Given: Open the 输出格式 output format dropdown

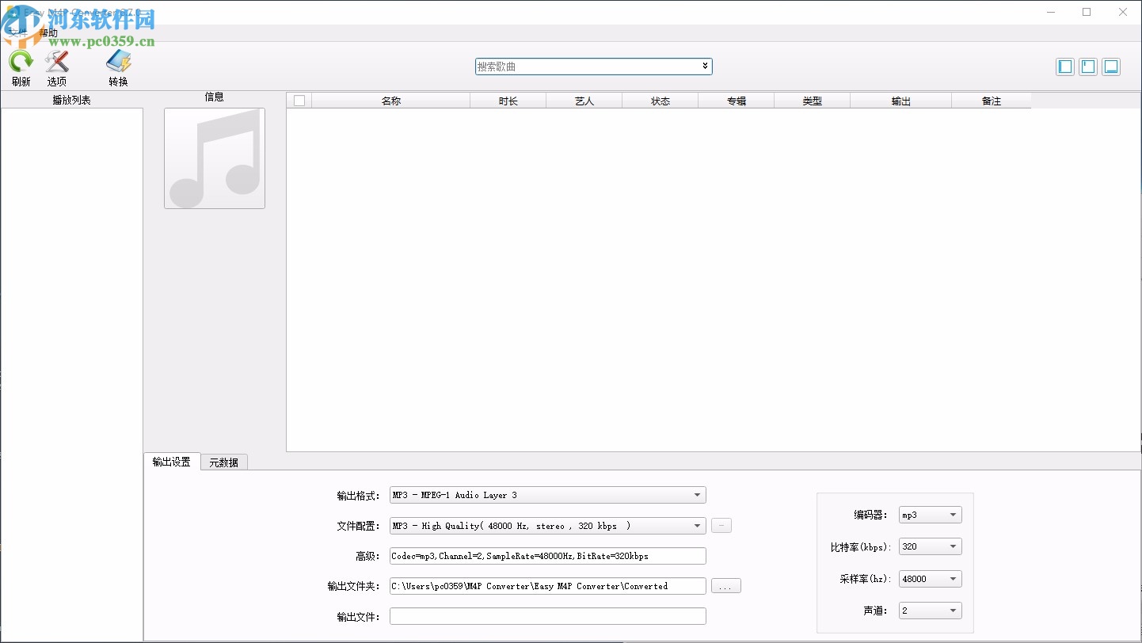Looking at the screenshot, I should click(697, 494).
